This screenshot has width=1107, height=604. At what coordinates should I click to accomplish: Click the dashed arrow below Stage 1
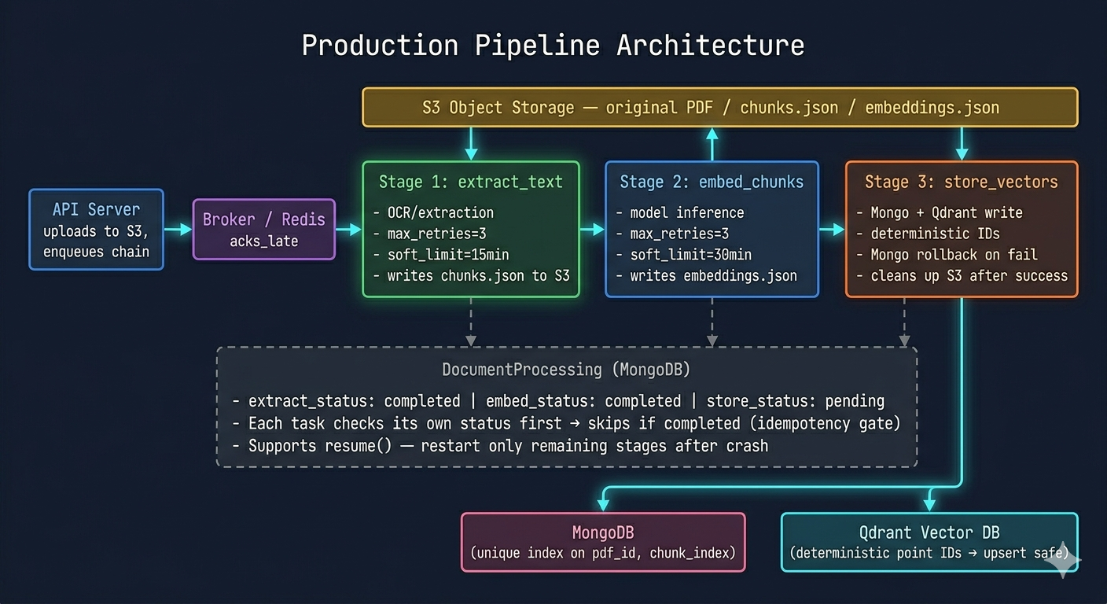[471, 322]
